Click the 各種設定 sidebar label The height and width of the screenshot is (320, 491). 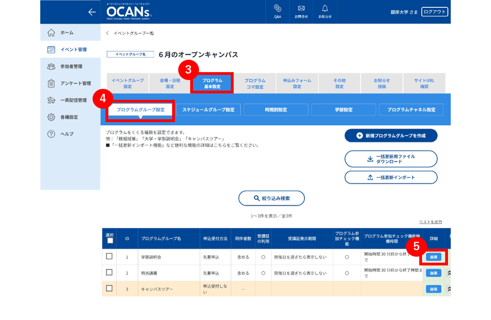(x=69, y=117)
